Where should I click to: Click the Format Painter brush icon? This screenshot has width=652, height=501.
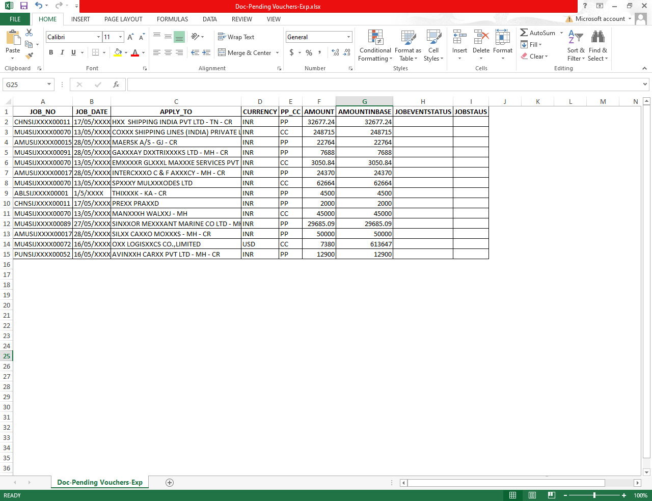(x=29, y=55)
